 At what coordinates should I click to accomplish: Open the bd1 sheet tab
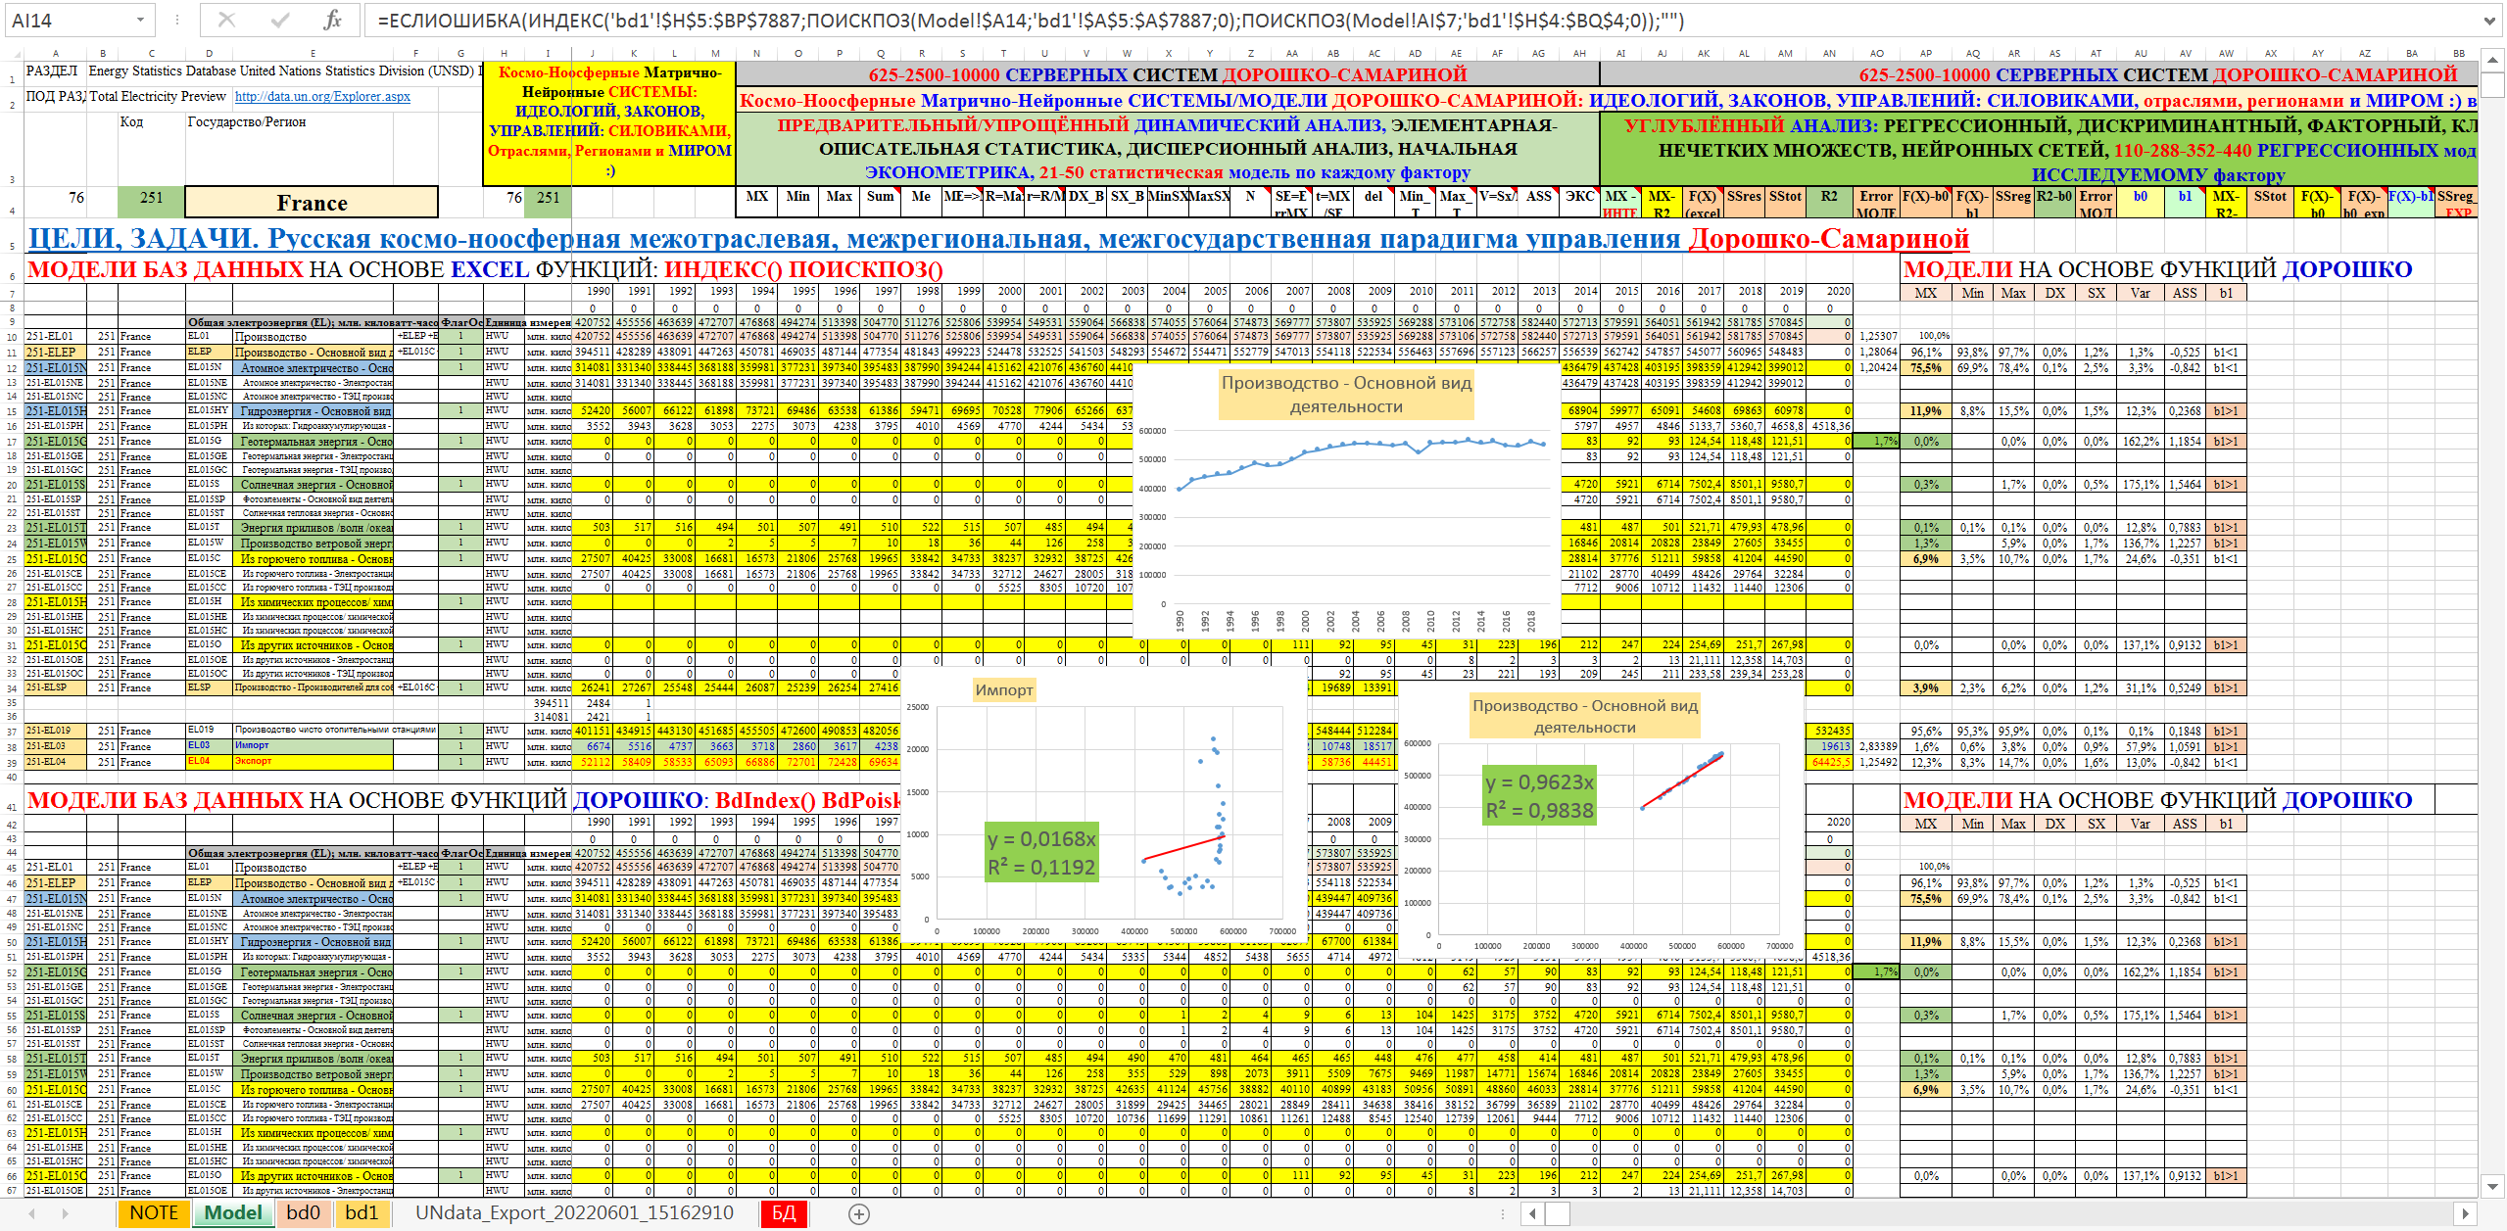click(362, 1213)
